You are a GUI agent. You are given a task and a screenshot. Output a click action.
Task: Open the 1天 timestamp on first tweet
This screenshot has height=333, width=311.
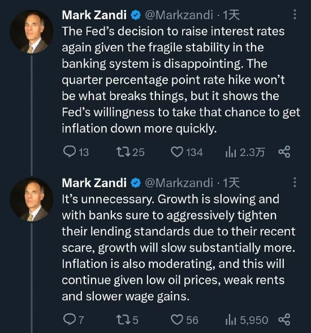tap(231, 15)
